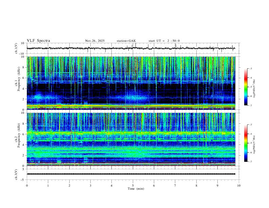Click the log(PSD) label beside ch.1 colorbar
The width and height of the screenshot is (269, 208).
pos(254,89)
